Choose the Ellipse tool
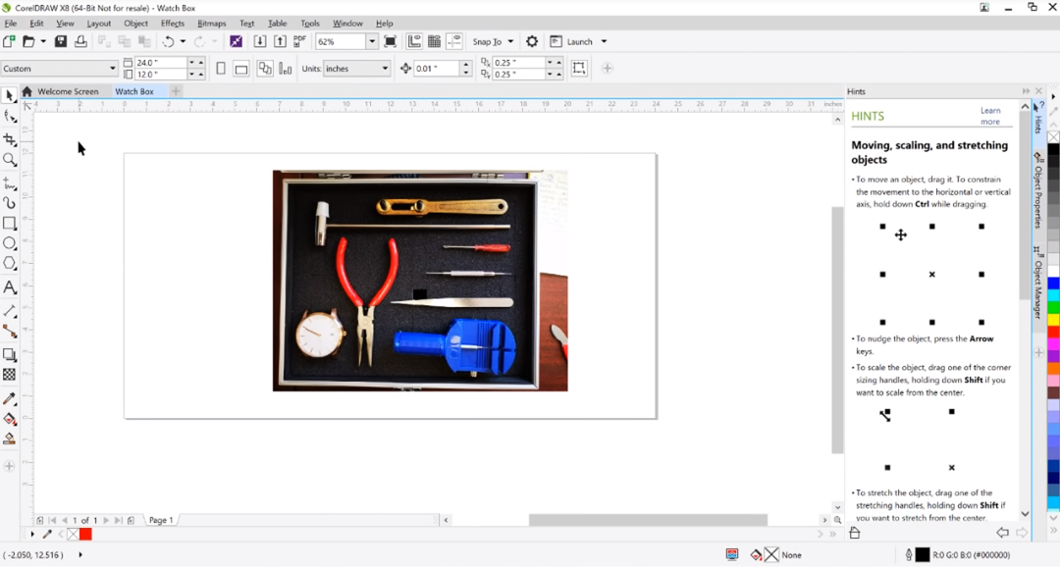Viewport: 1060px width, 567px height. 10,244
